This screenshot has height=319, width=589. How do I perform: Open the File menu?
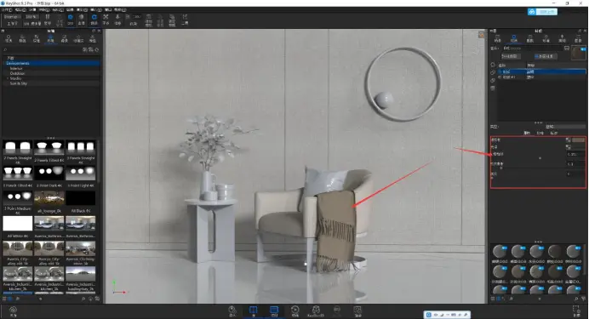(x=7, y=9)
